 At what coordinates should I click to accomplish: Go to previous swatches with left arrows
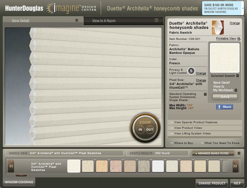tap(11, 166)
